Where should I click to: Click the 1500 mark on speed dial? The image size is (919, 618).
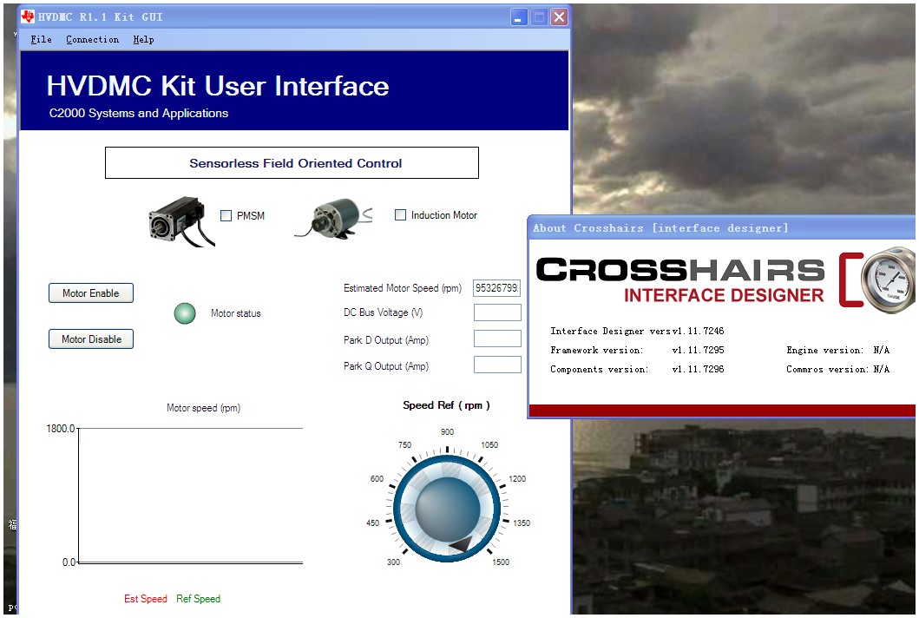tap(501, 562)
